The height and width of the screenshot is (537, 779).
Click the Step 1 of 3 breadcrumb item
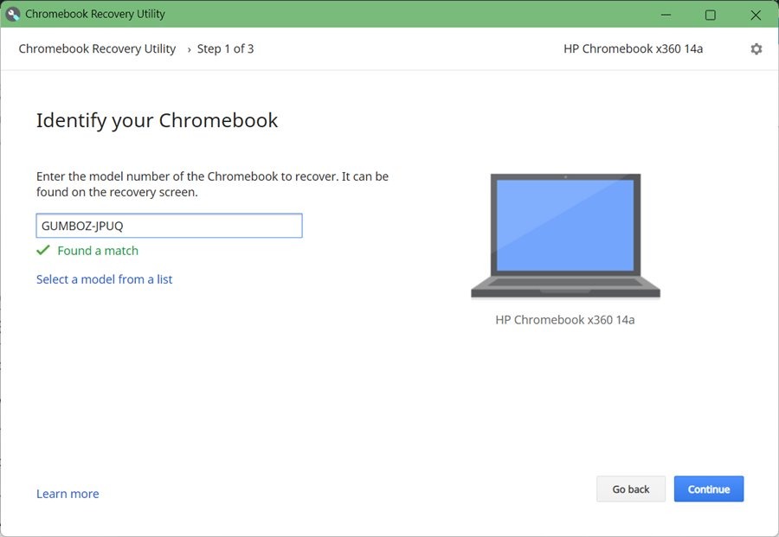coord(225,48)
